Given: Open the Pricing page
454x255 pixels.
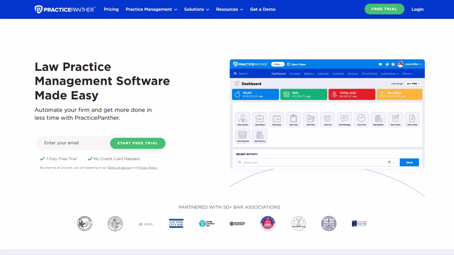Looking at the screenshot, I should (111, 9).
